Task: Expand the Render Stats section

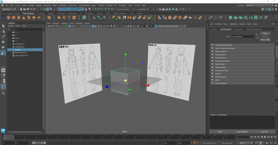Action: click(242, 64)
